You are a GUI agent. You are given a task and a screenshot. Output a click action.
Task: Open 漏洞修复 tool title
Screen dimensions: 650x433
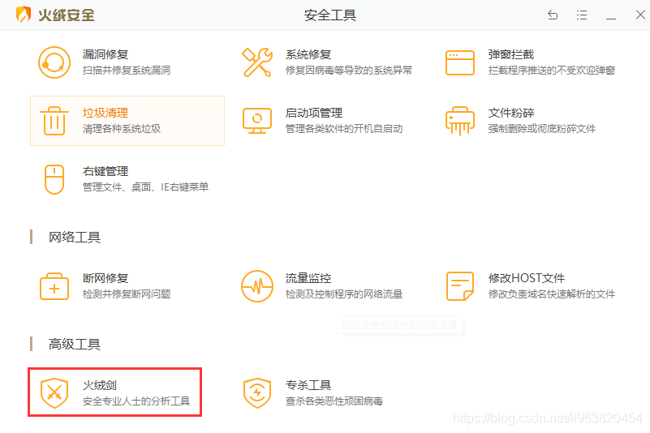pyautogui.click(x=105, y=54)
